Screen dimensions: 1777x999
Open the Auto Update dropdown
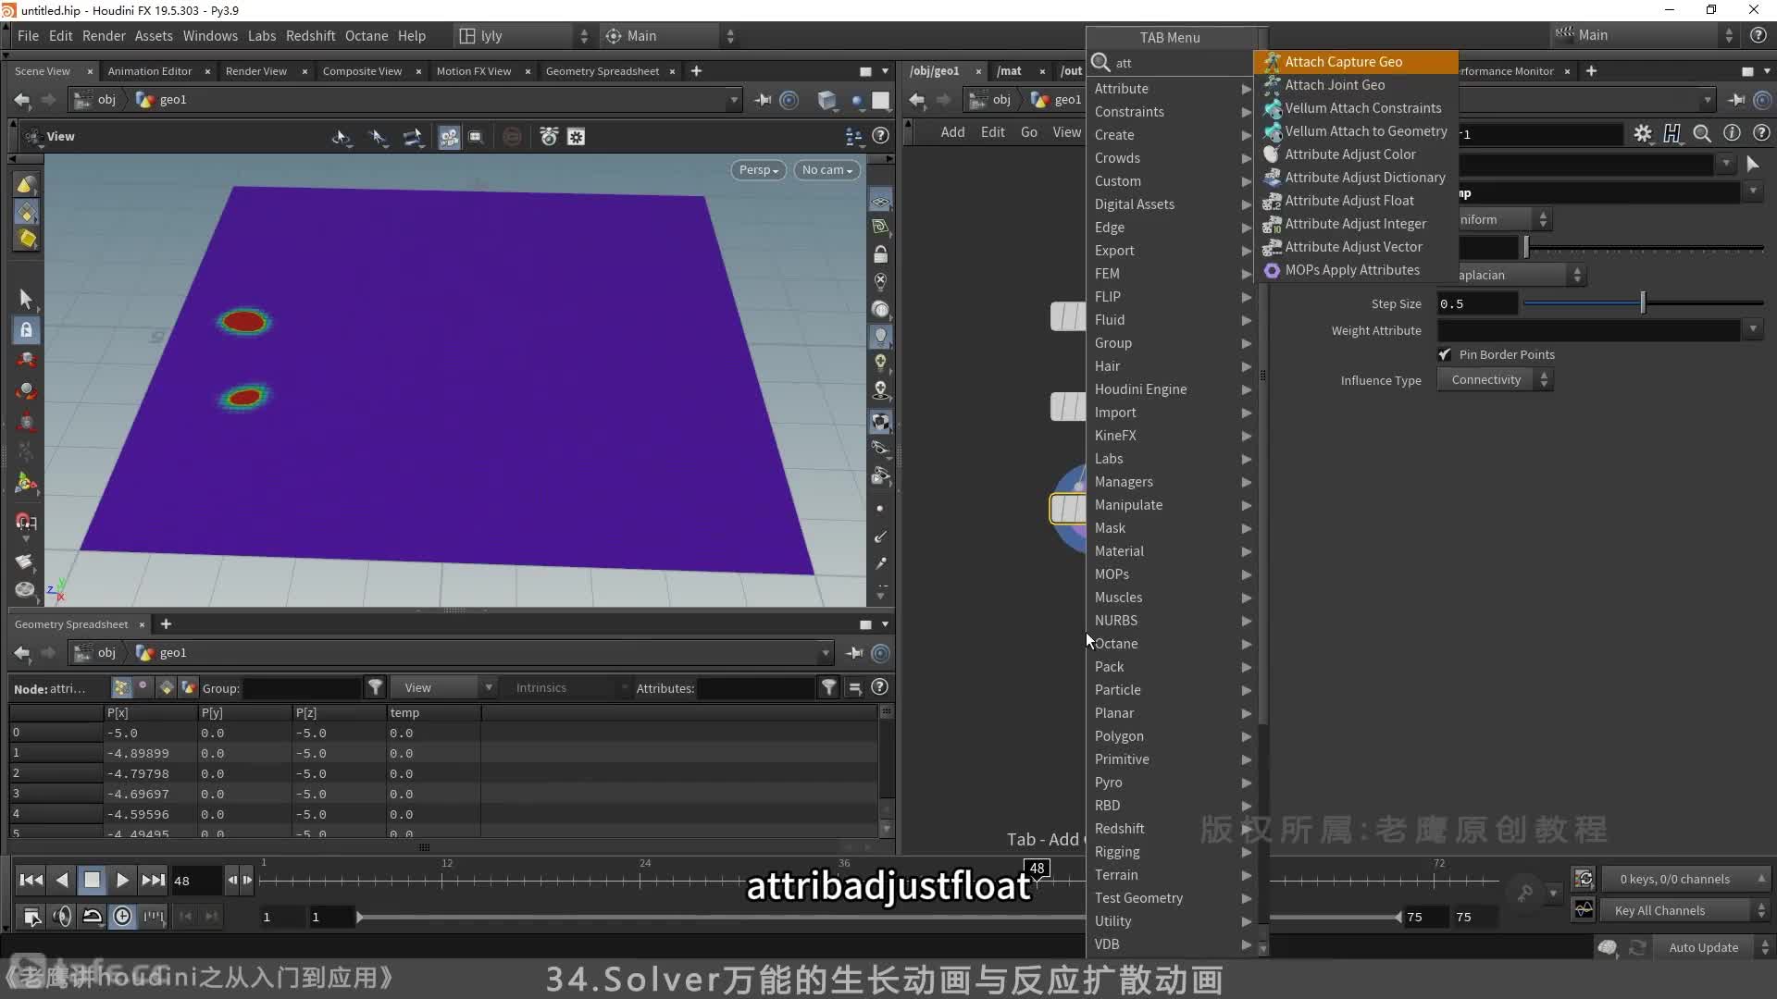[x=1711, y=948]
